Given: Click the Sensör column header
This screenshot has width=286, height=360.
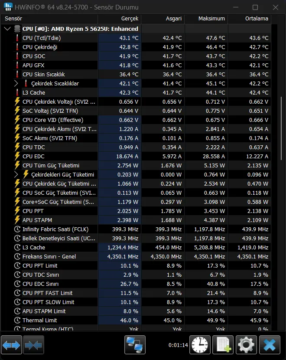Looking at the screenshot, I should click(49, 19).
